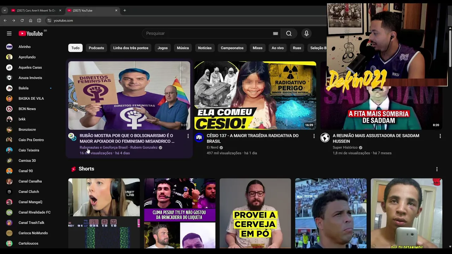The height and width of the screenshot is (254, 452).
Task: Select Linha dos três pontos chip
Action: 131,48
